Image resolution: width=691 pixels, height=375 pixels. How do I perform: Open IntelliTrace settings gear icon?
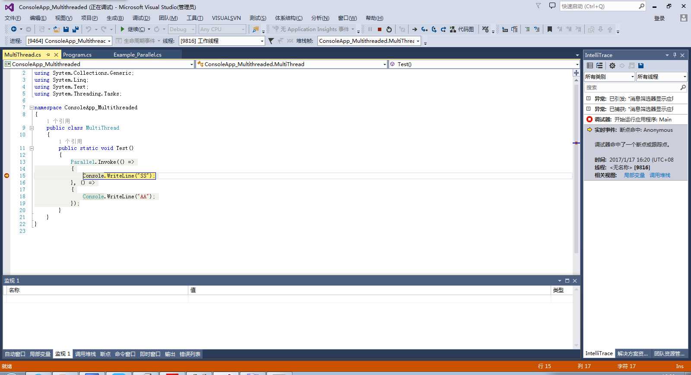tap(612, 66)
